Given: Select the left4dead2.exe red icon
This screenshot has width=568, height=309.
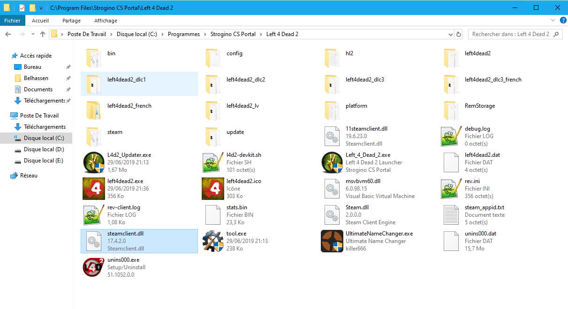Looking at the screenshot, I should (x=94, y=189).
